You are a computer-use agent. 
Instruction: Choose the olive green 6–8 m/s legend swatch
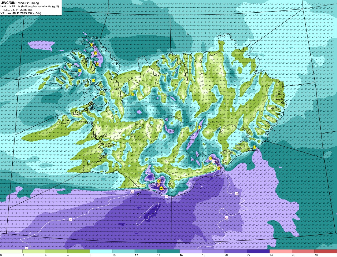click(x=79, y=251)
